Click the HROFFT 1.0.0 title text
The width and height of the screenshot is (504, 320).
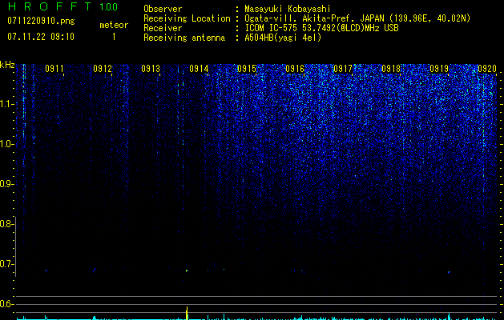(62, 6)
